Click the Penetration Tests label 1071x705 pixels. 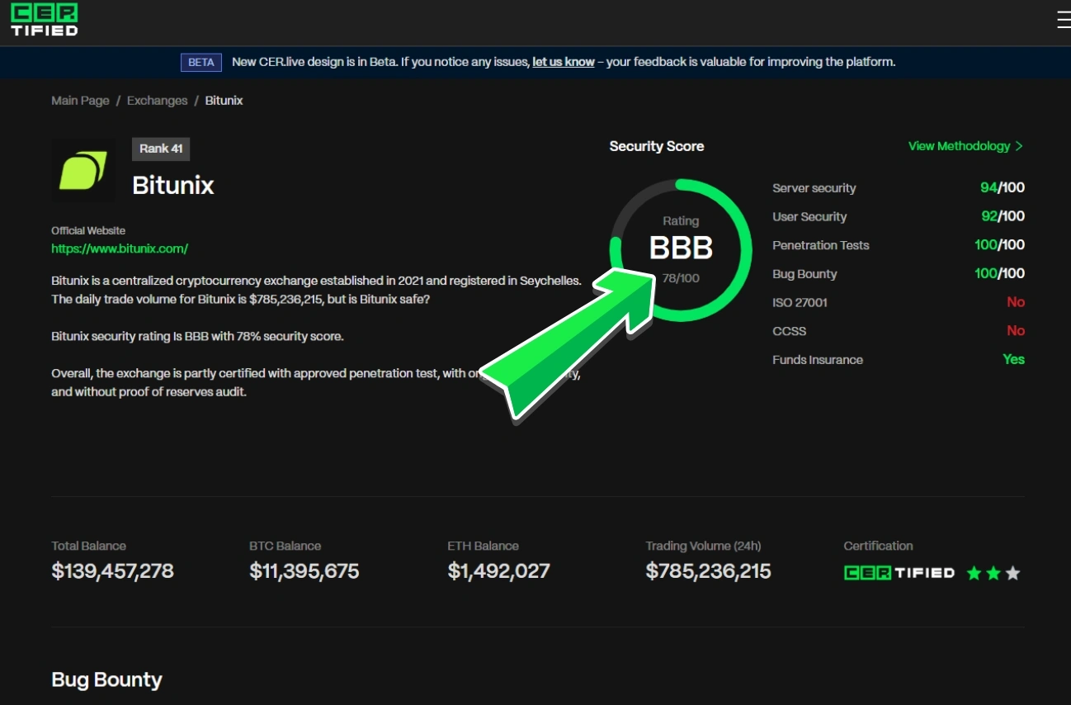point(821,245)
